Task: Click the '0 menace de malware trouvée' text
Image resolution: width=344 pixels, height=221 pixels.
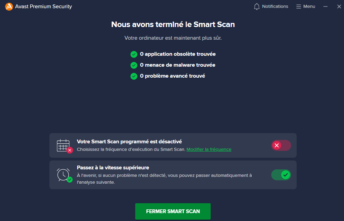Action: 177,65
